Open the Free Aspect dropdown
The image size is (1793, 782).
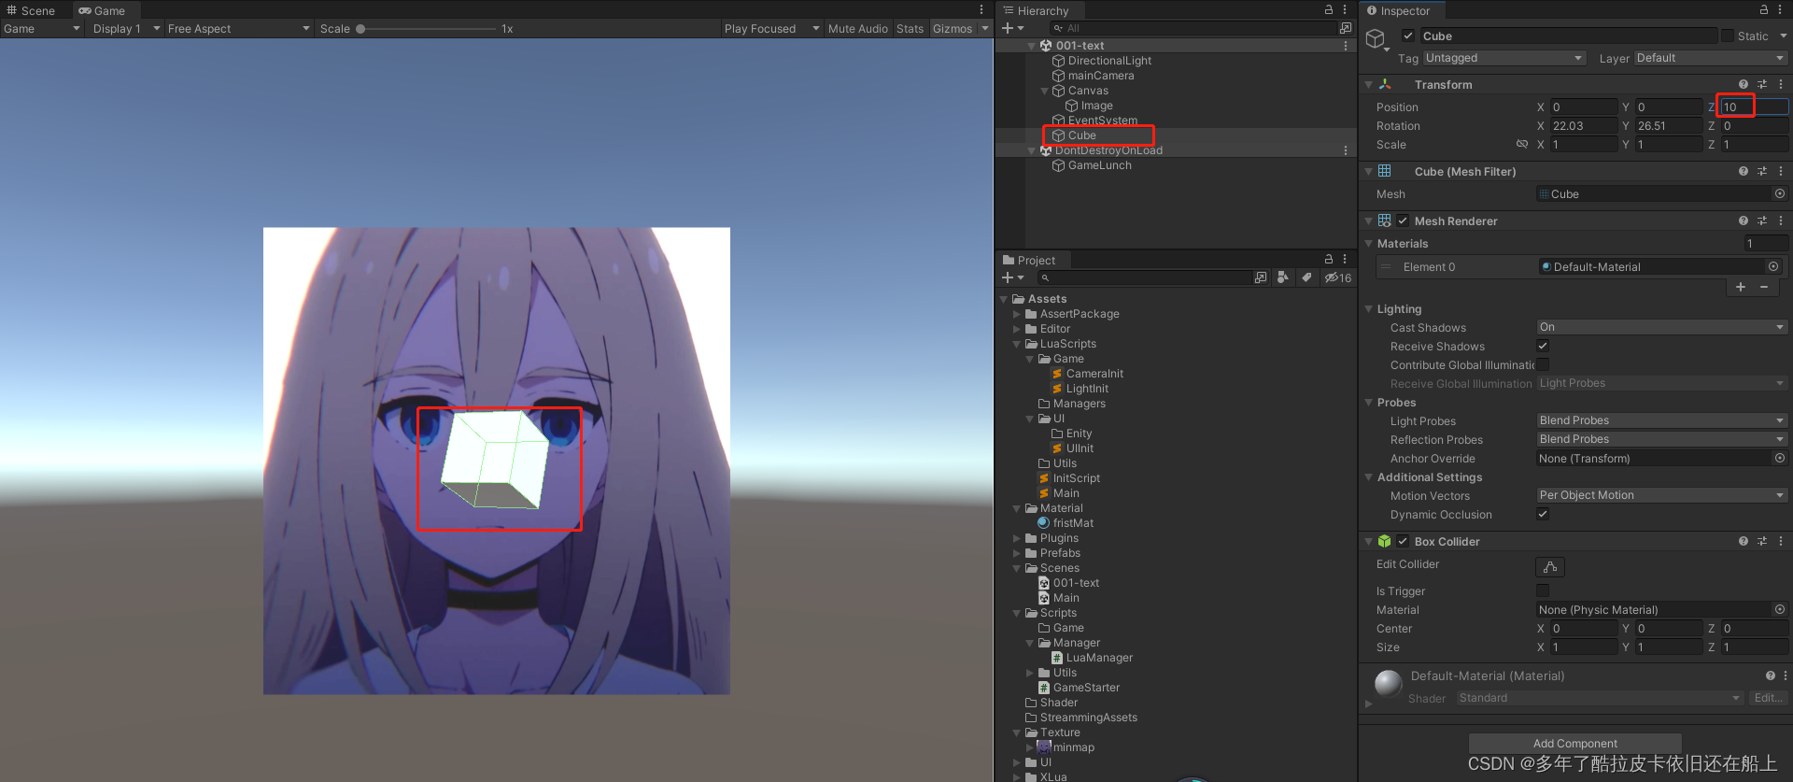coord(238,29)
